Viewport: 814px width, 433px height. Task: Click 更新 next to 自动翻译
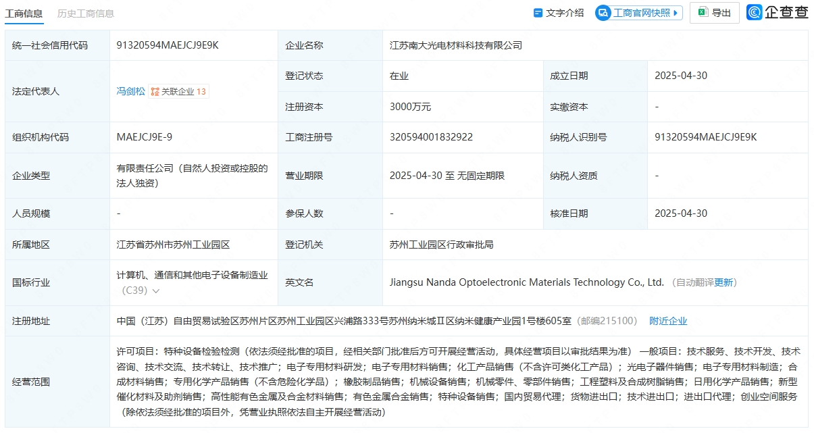point(723,282)
